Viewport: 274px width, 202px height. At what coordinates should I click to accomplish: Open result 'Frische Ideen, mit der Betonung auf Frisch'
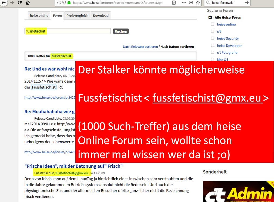coord(74,166)
